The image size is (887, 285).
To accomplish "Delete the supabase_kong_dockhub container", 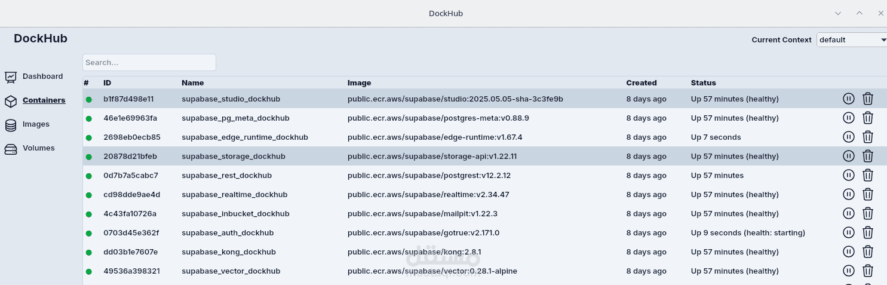I will (868, 252).
